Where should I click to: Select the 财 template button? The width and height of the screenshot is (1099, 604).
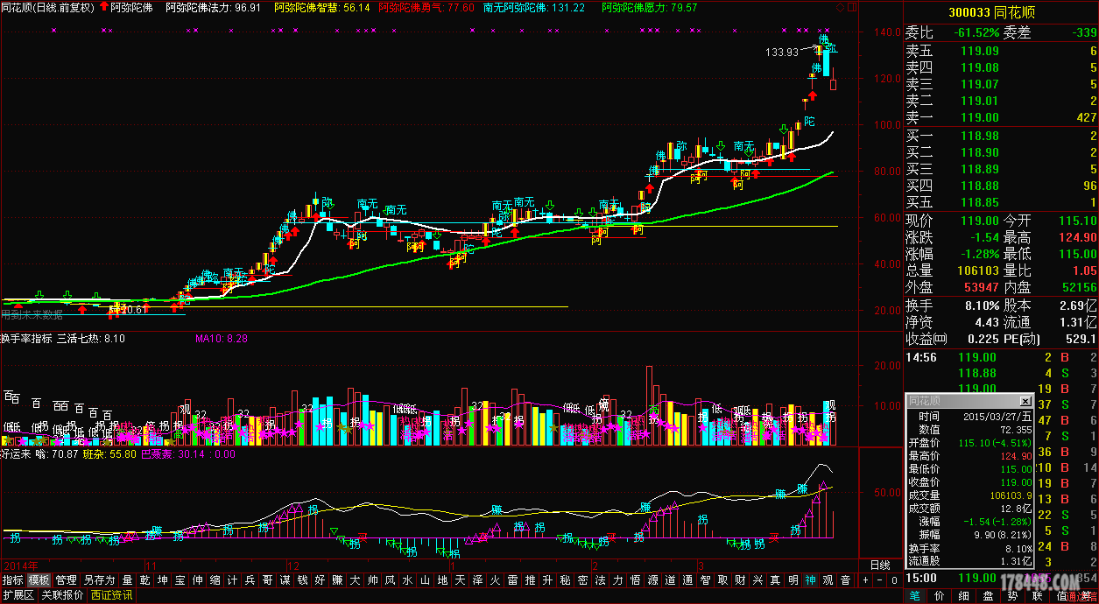point(740,579)
